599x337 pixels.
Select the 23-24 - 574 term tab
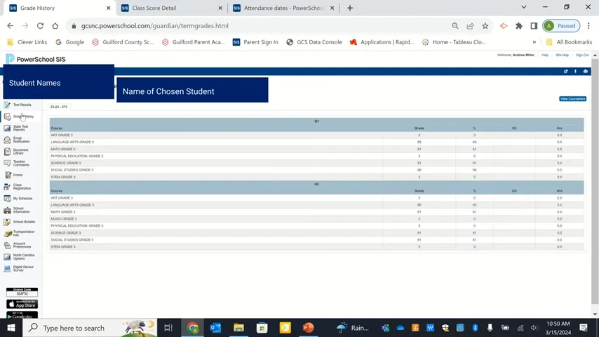click(59, 107)
